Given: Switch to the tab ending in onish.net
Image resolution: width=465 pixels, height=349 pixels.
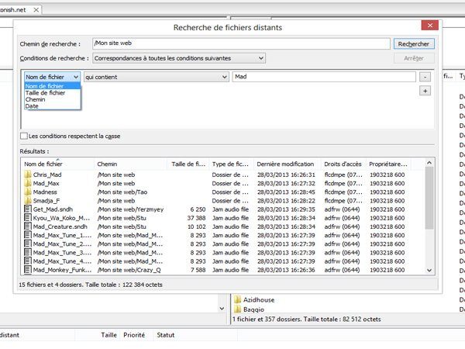Looking at the screenshot, I should point(12,10).
